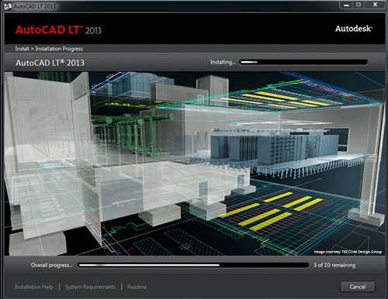The image size is (388, 299).
Task: Click the 'Overall progress...' label
Action: (x=52, y=265)
